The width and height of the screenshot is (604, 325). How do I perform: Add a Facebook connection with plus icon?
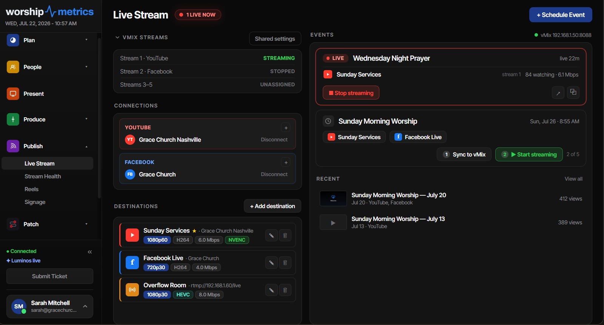(286, 162)
